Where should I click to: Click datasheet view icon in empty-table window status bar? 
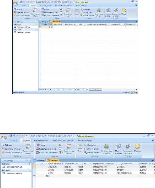(133, 93)
